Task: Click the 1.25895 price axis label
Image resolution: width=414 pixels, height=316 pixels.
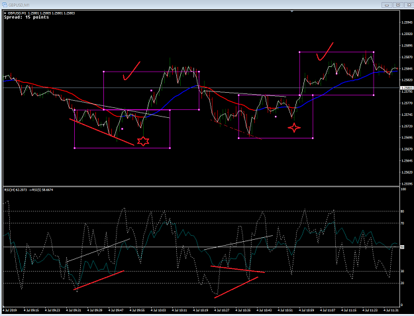Action: (x=407, y=46)
